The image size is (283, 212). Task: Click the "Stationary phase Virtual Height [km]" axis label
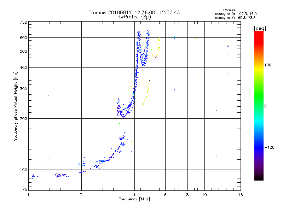point(15,106)
